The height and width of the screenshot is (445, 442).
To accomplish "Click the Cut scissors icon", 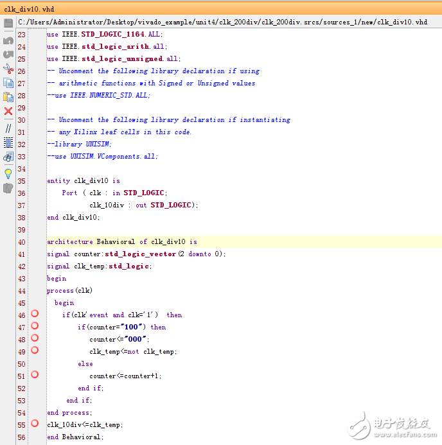I will click(8, 69).
